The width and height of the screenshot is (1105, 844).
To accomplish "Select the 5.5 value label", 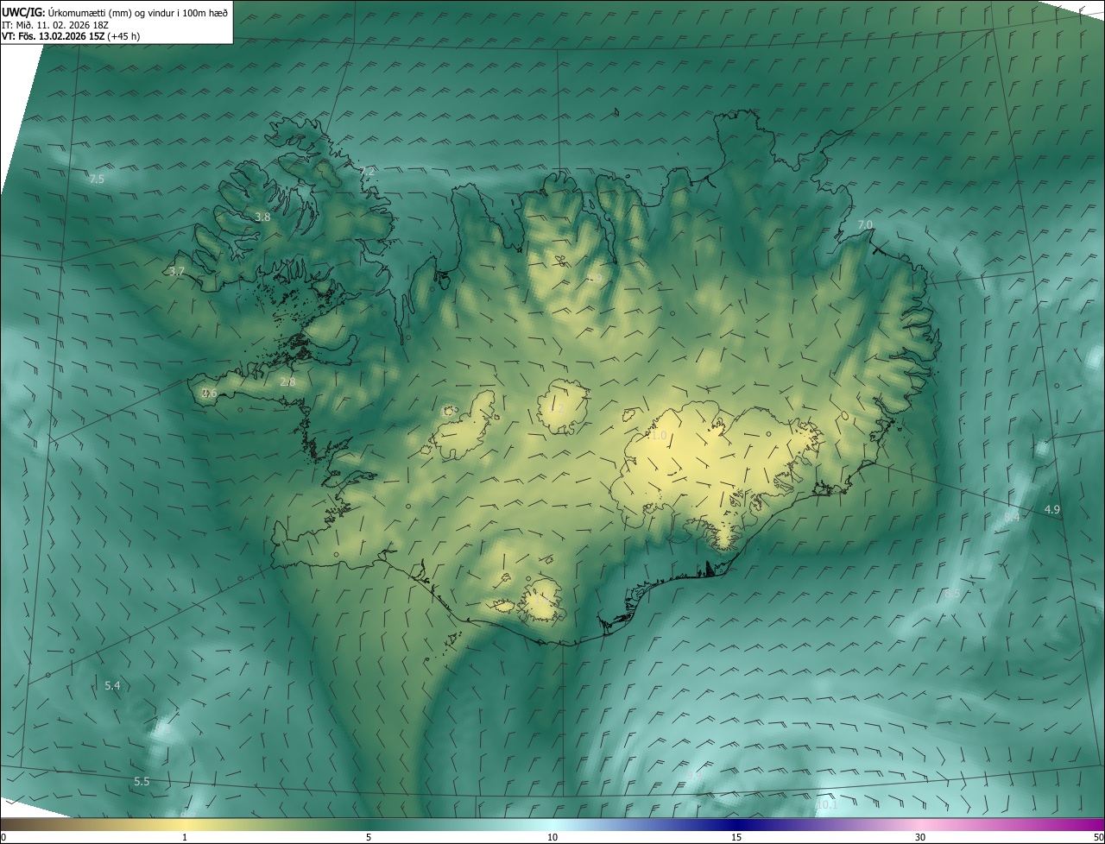I will (x=142, y=781).
